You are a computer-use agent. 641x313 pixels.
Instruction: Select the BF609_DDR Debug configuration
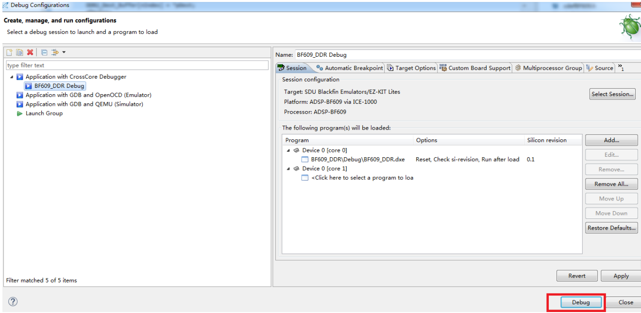tap(59, 86)
